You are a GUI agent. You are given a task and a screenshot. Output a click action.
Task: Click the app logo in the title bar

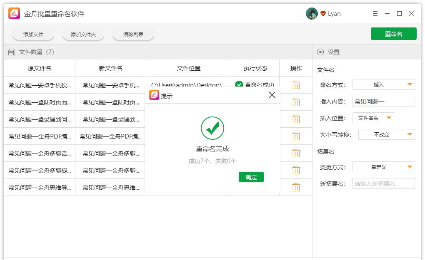(13, 13)
